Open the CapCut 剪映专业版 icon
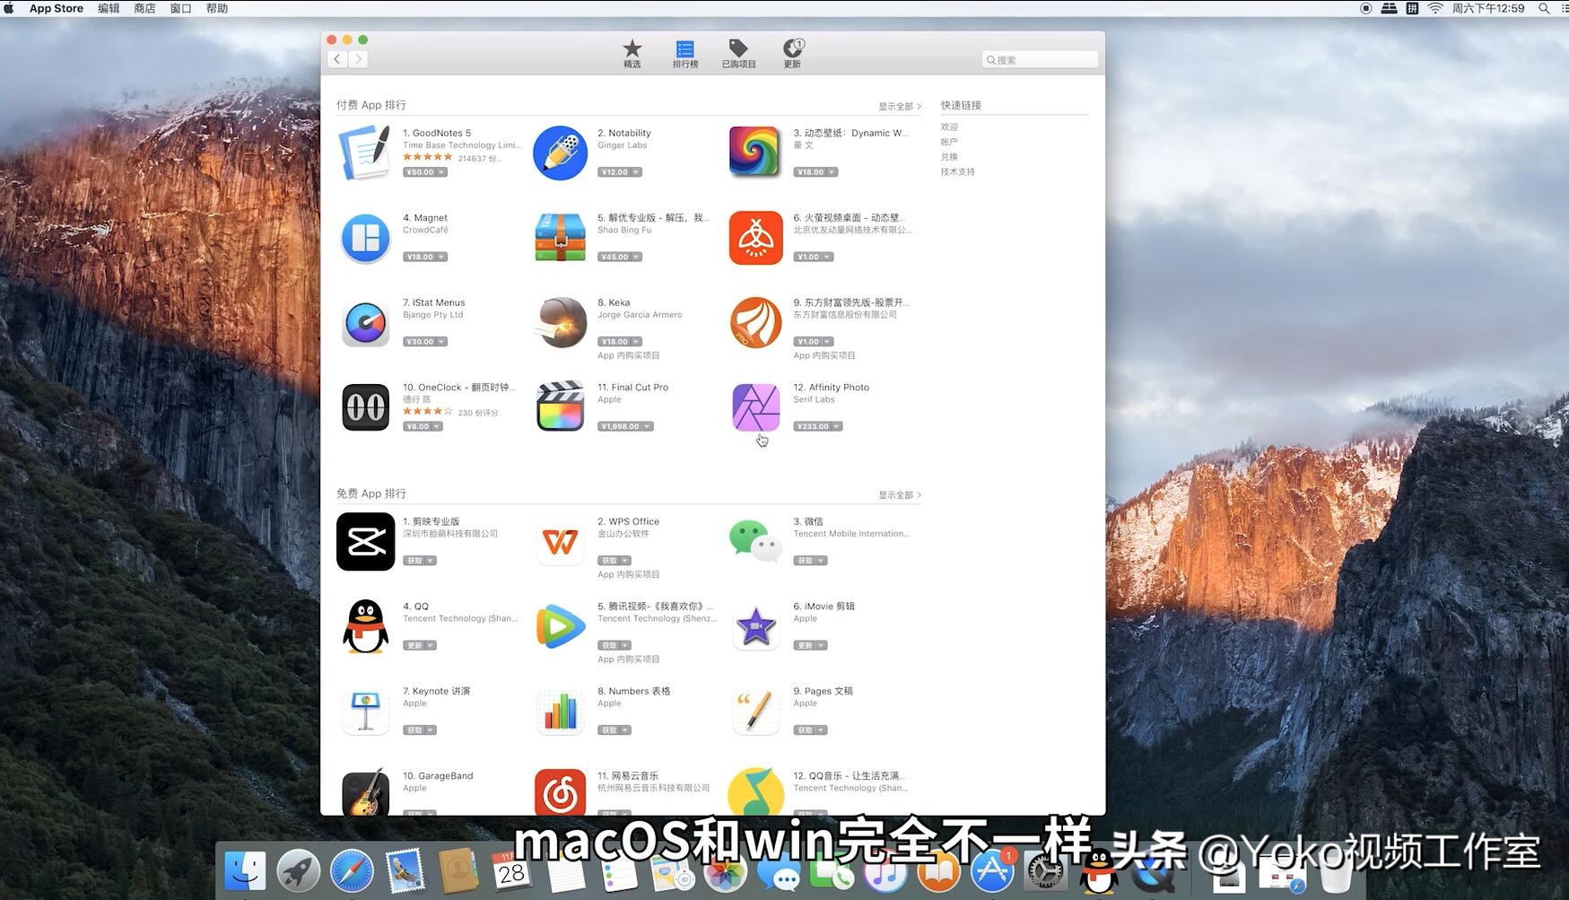This screenshot has height=900, width=1569. pyautogui.click(x=365, y=541)
